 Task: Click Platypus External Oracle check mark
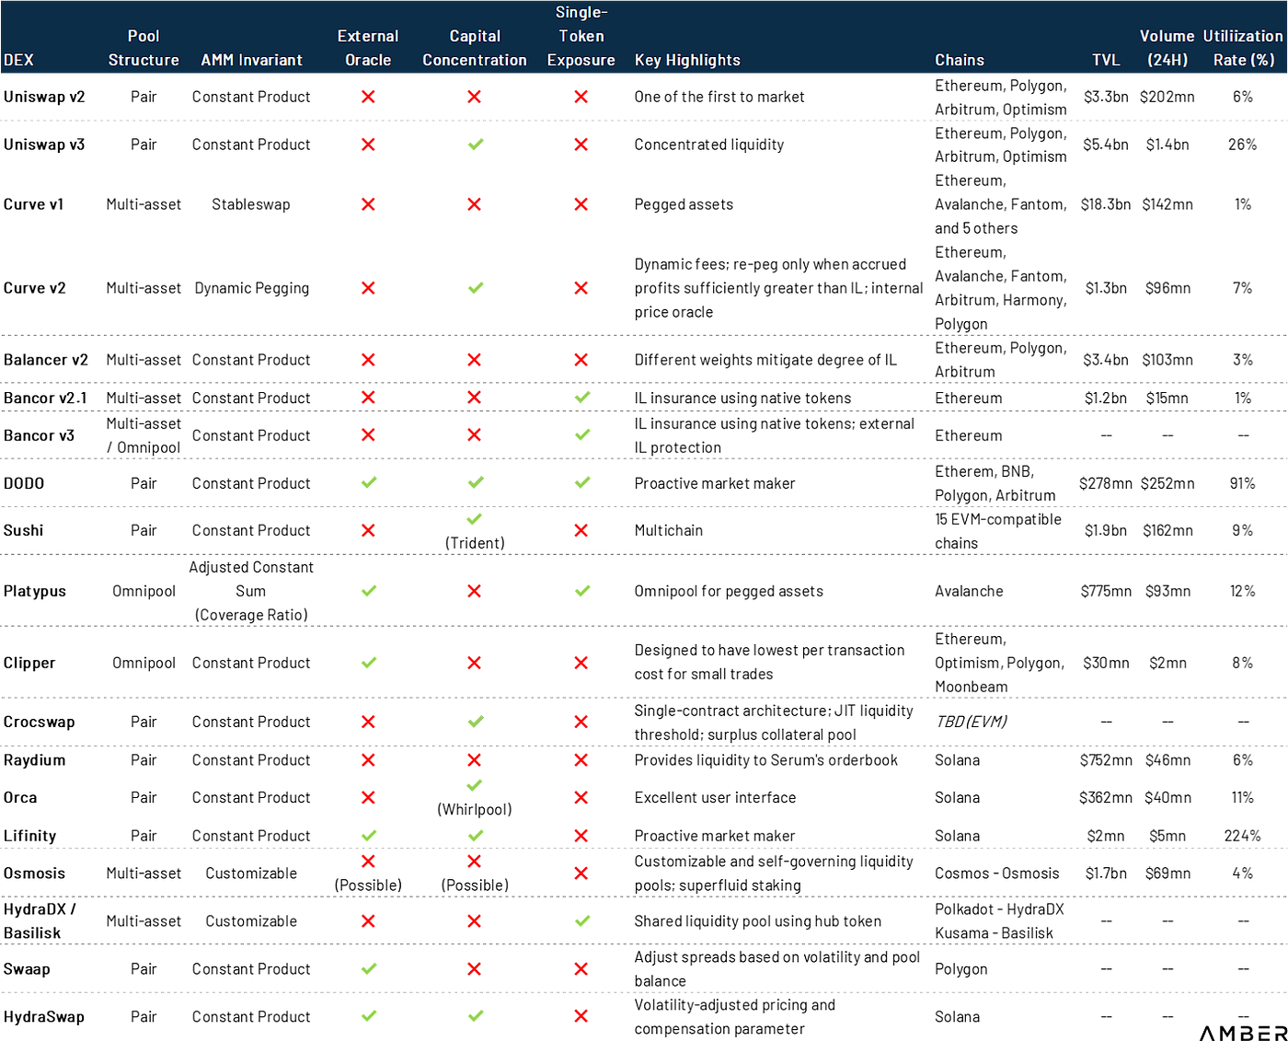[369, 591]
